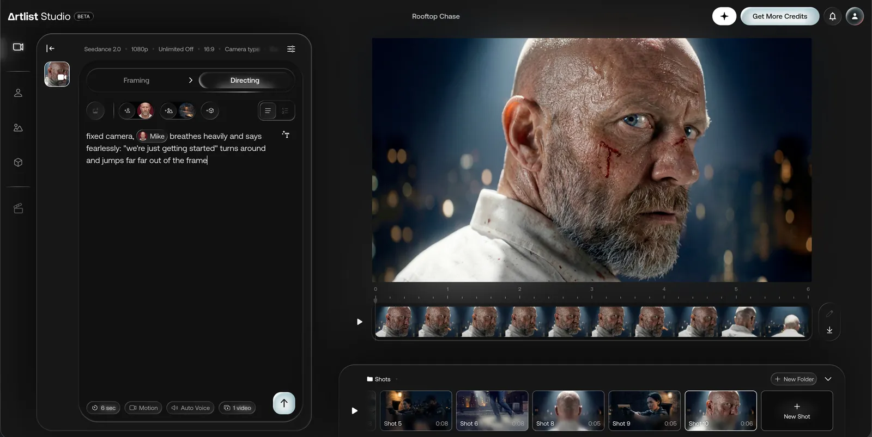The image size is (872, 437).
Task: Click the Artlist Studio logo
Action: [x=39, y=16]
